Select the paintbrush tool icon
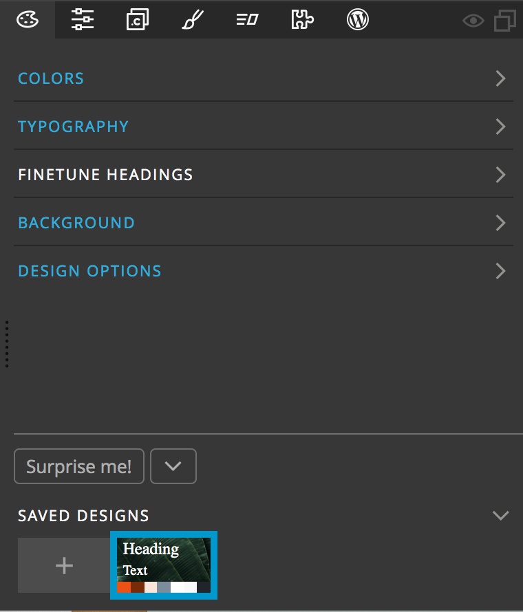Image resolution: width=523 pixels, height=612 pixels. point(193,19)
